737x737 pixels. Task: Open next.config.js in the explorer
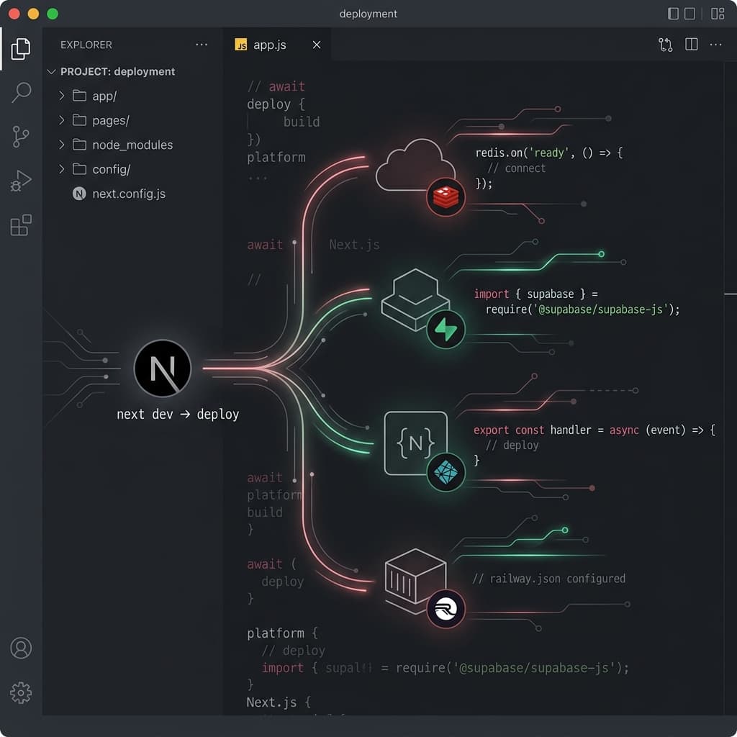coord(132,194)
